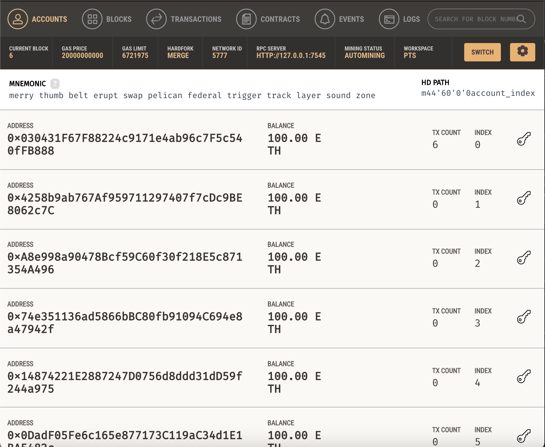Screen dimensions: 545x447
Task: Switch to the Blocks tab
Action: (107, 19)
